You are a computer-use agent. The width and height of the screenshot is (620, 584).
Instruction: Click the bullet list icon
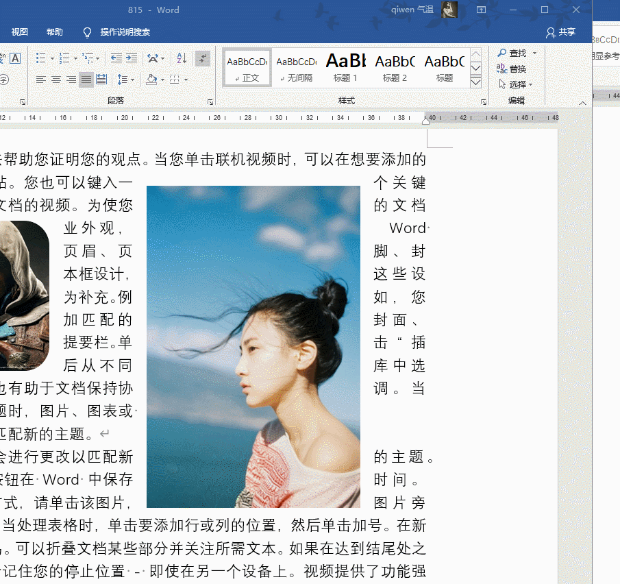pyautogui.click(x=40, y=58)
